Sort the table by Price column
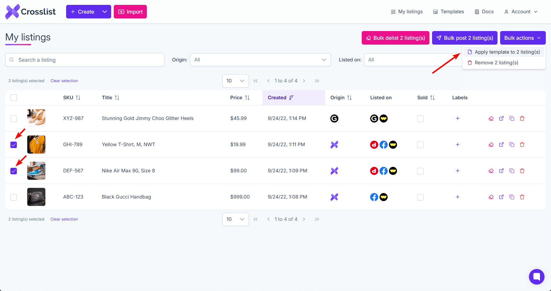Image resolution: width=551 pixels, height=291 pixels. click(x=240, y=98)
